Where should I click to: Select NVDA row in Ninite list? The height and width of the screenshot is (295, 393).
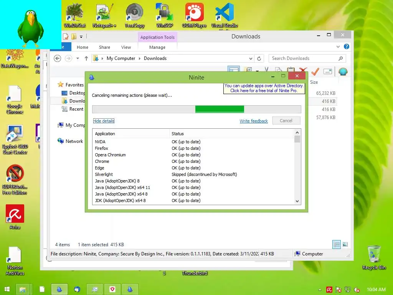193,142
